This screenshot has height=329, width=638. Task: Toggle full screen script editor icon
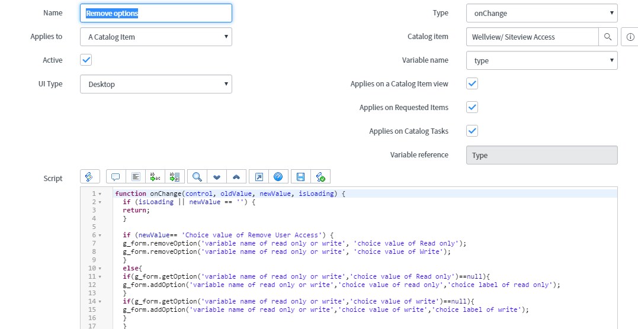259,176
